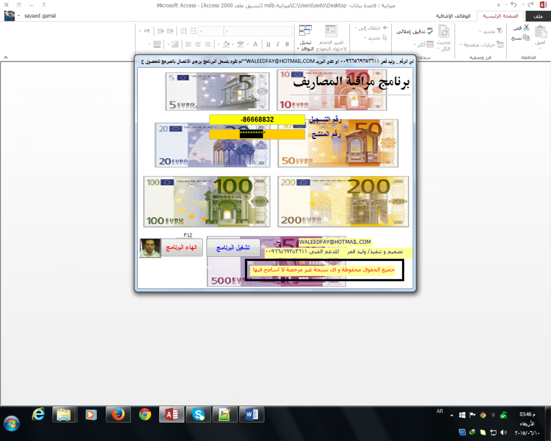551x441 pixels.
Task: Open the font size dropdown box
Action: click(210, 31)
